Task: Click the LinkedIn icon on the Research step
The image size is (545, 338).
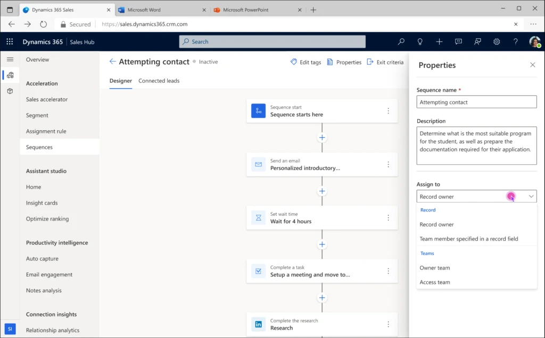Action: pos(258,324)
